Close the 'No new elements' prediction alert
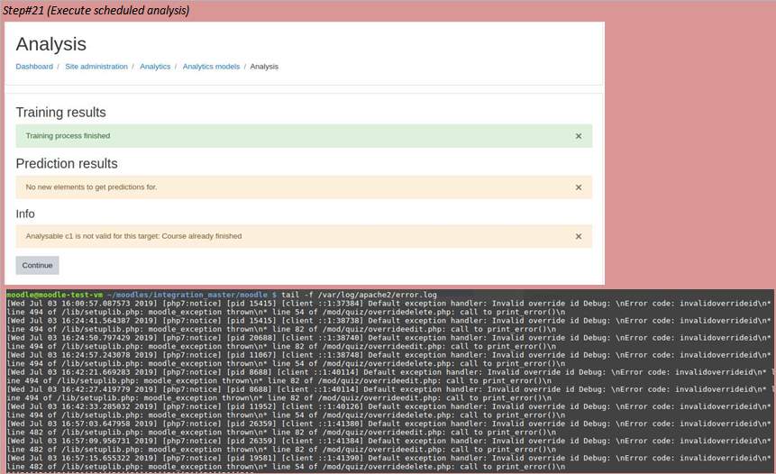This screenshot has height=474, width=776. point(578,187)
